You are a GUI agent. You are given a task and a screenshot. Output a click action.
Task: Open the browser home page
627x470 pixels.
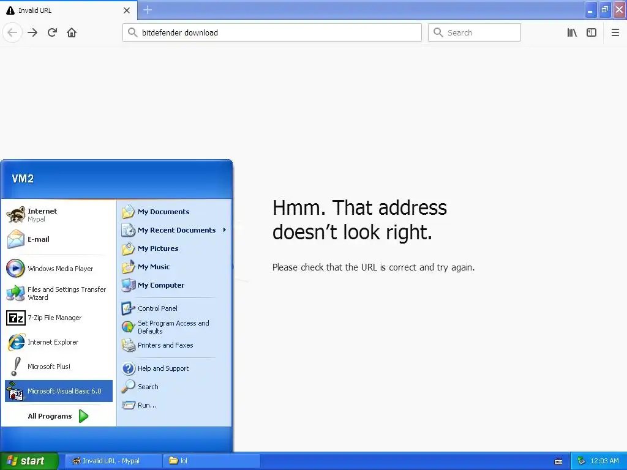72,32
